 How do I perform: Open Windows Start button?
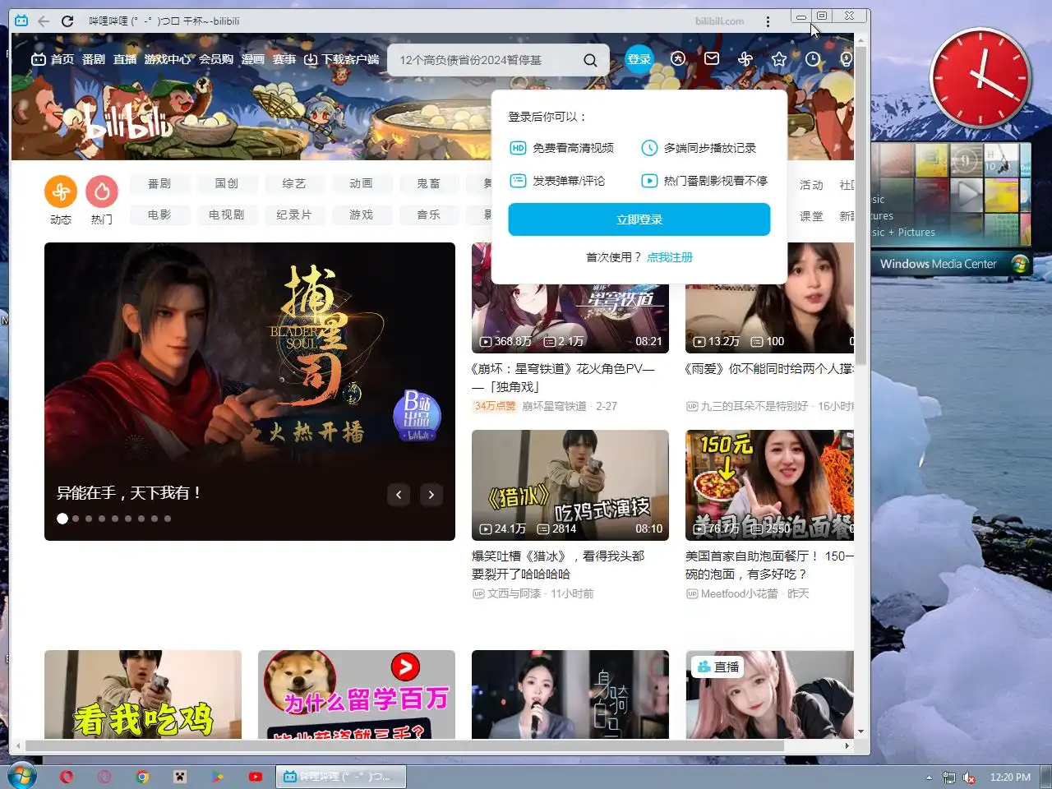pos(22,776)
